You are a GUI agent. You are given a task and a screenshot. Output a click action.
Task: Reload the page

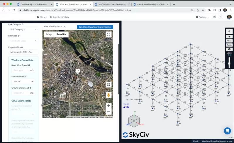(x=14, y=10)
